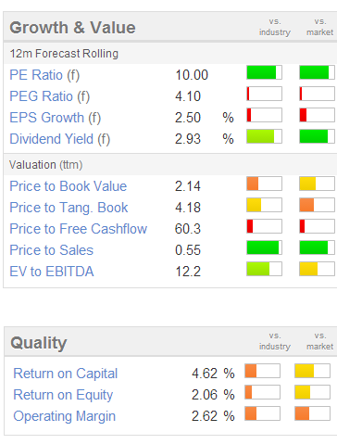Click Price to Free Cashflow link

coord(79,229)
